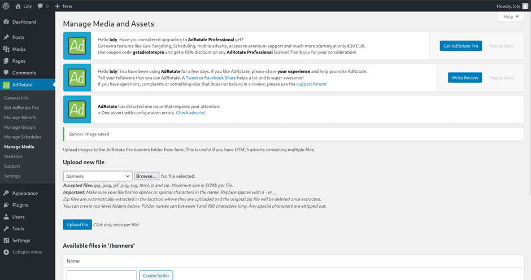Click the Name column header
The width and height of the screenshot is (531, 280).
(x=73, y=261)
